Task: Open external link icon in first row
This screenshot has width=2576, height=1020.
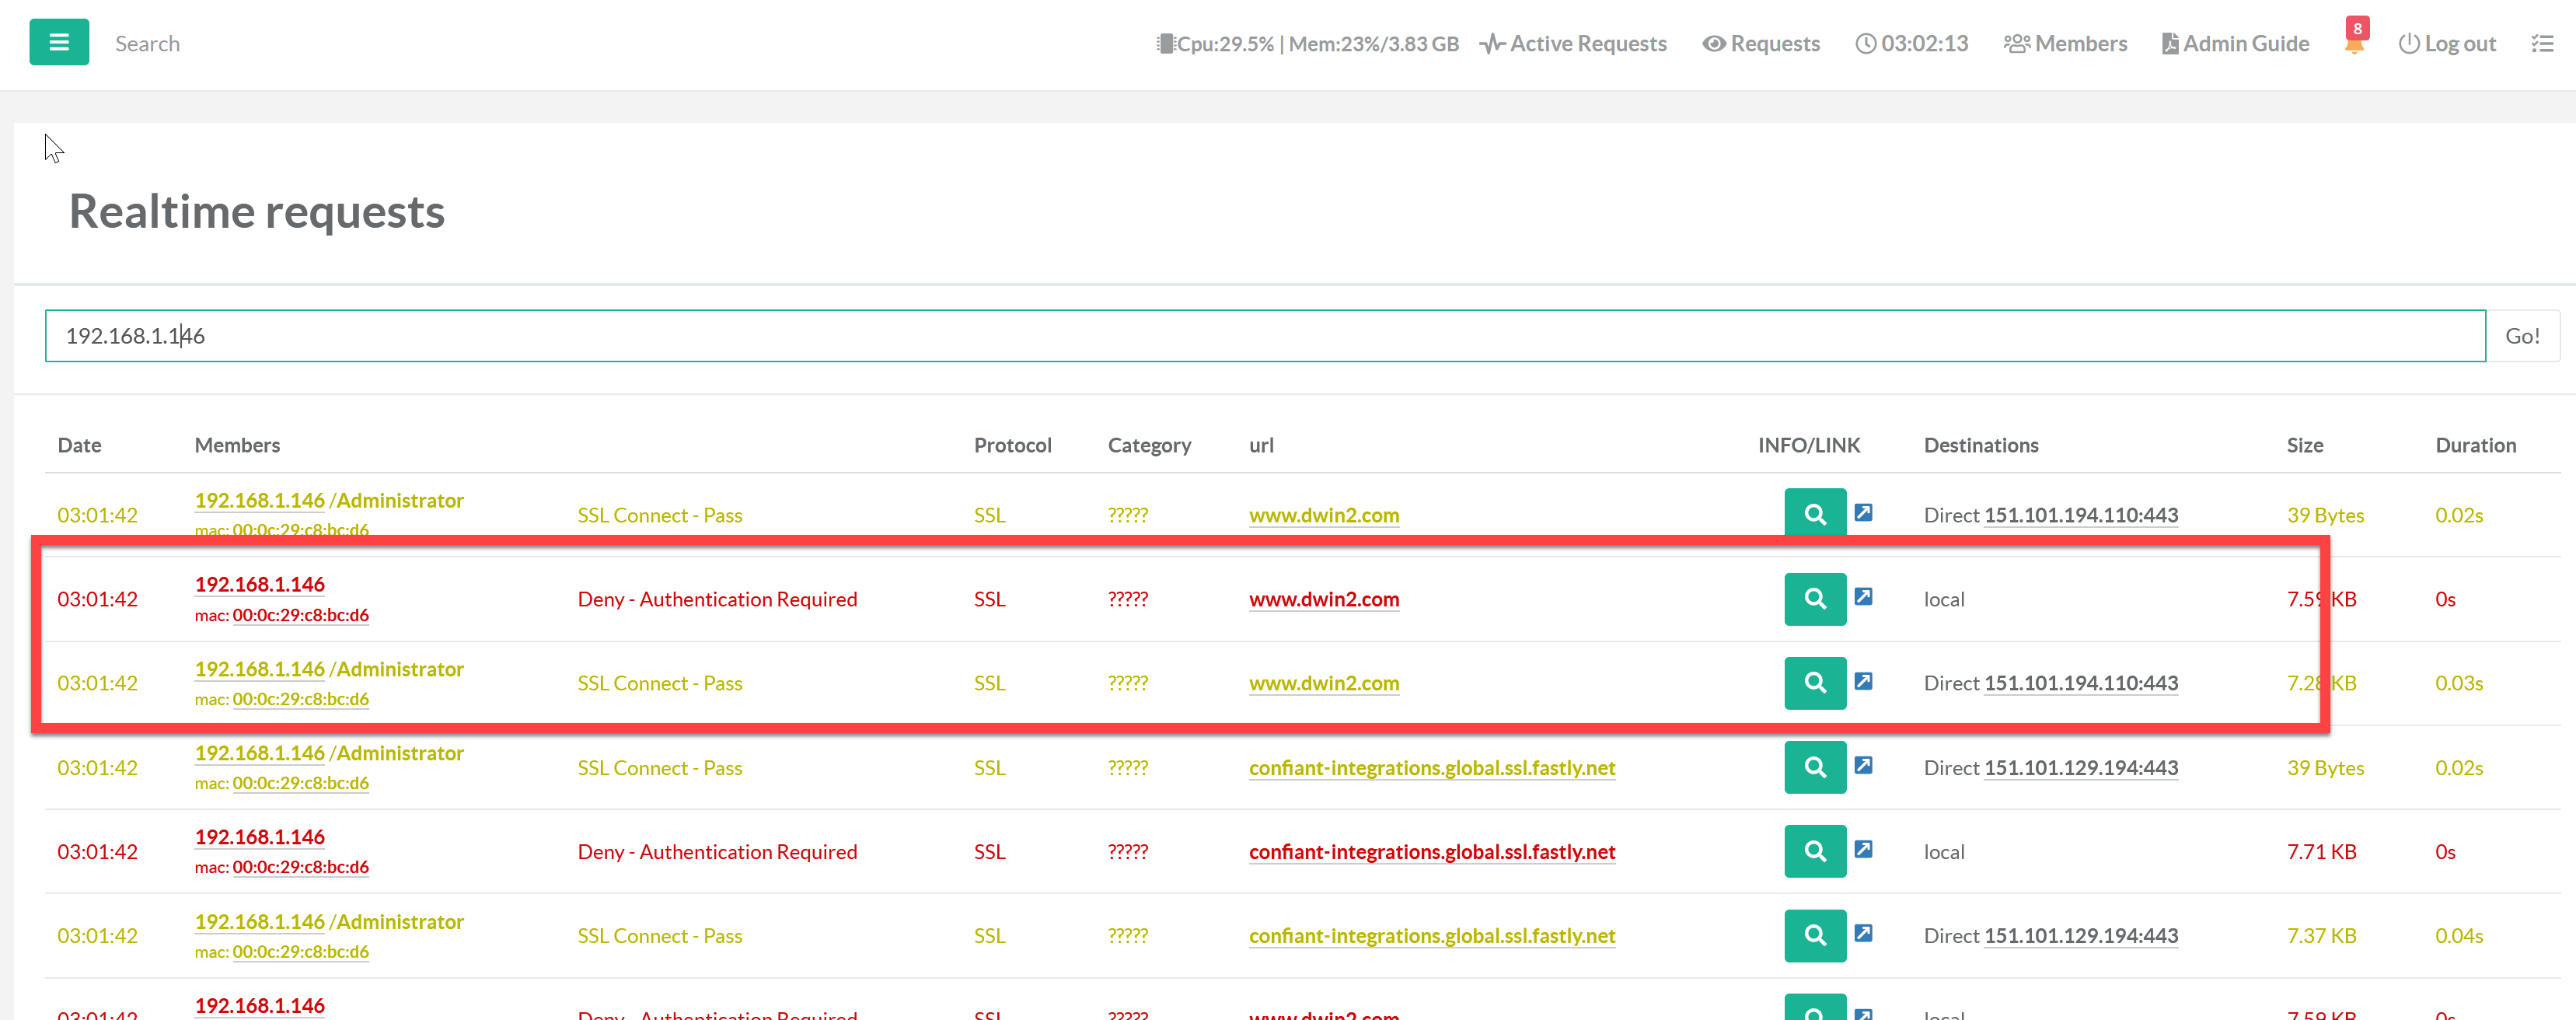Action: click(x=1863, y=512)
